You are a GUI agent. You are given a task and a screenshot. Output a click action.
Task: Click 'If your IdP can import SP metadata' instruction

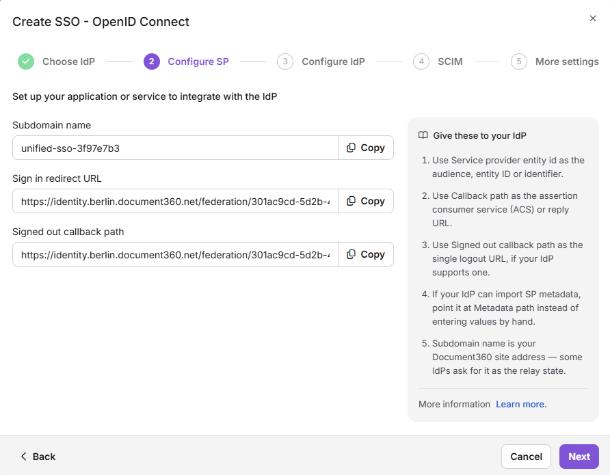[506, 308]
